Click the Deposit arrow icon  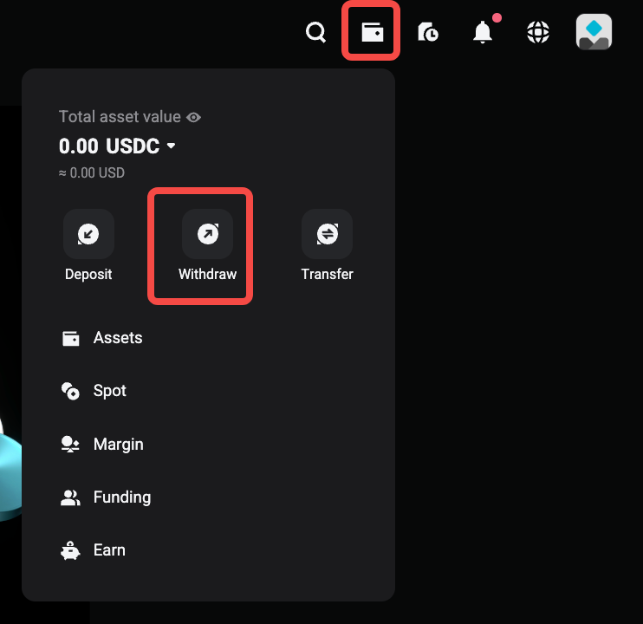(88, 234)
